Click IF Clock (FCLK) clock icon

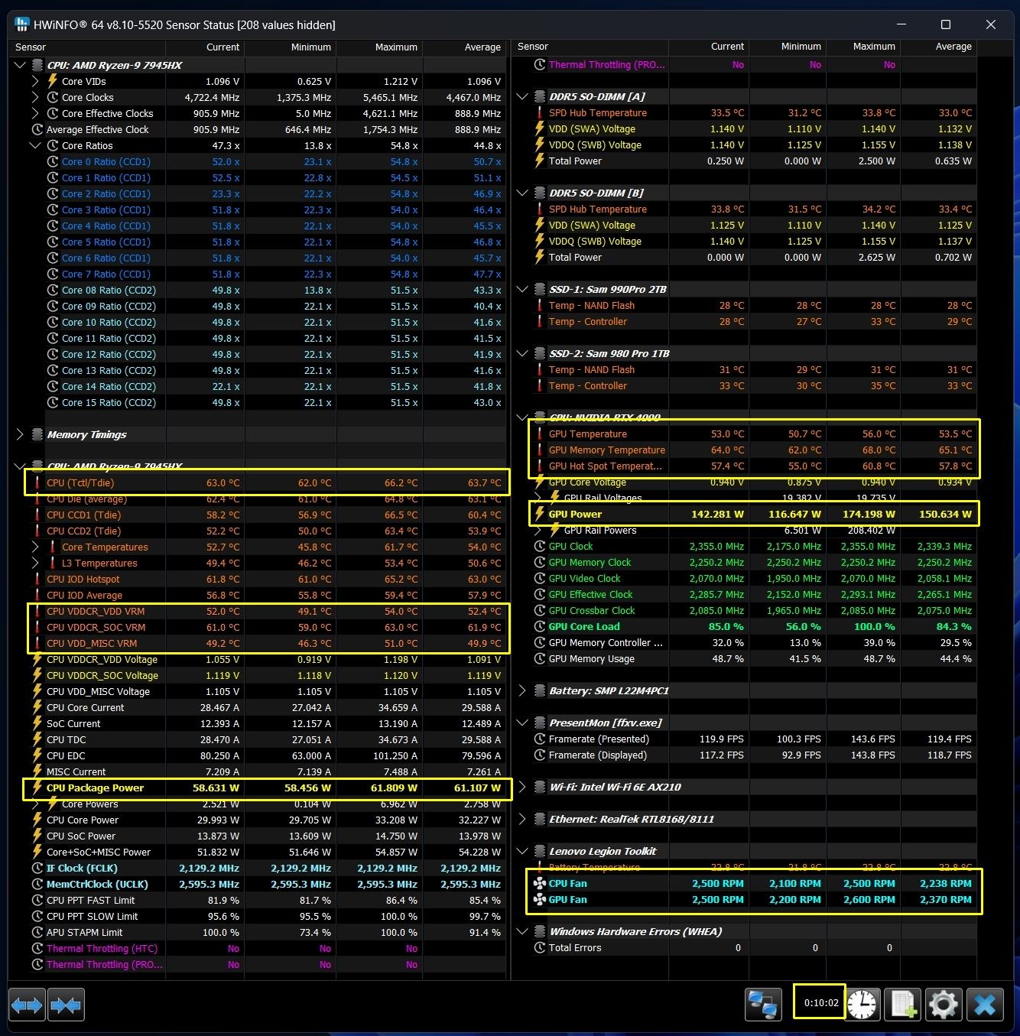[x=37, y=868]
